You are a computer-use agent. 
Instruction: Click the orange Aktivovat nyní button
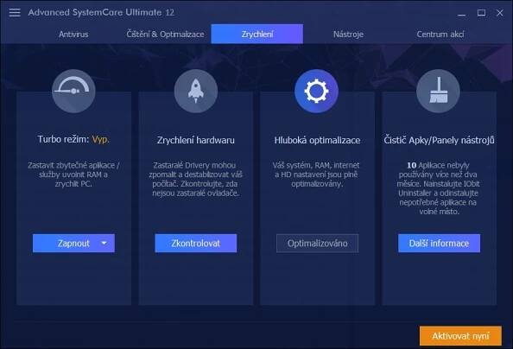pos(460,335)
